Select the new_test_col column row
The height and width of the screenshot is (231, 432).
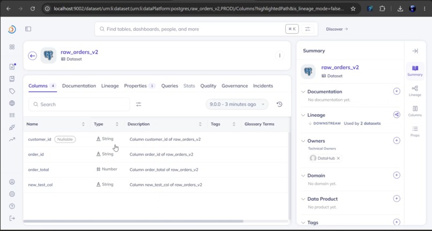coord(156,185)
